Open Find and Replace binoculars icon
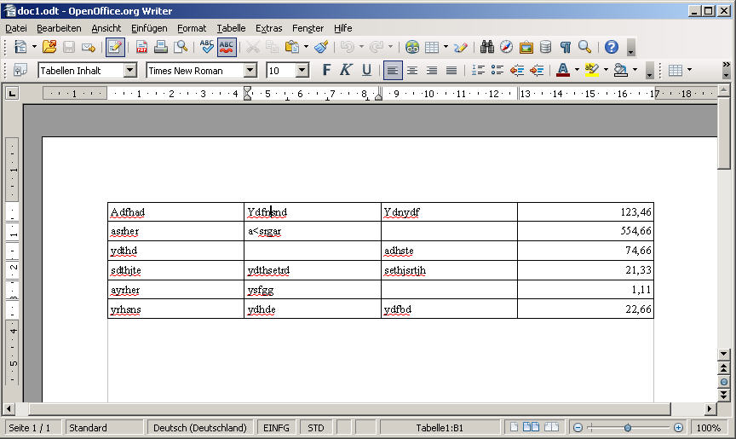The width and height of the screenshot is (736, 439). click(x=487, y=47)
